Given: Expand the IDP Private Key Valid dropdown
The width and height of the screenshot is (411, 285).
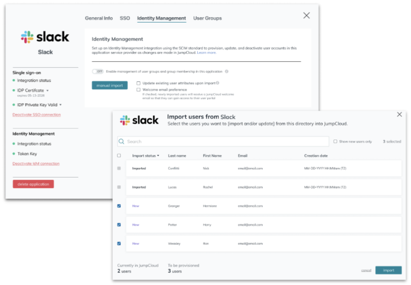Looking at the screenshot, I should coord(61,104).
